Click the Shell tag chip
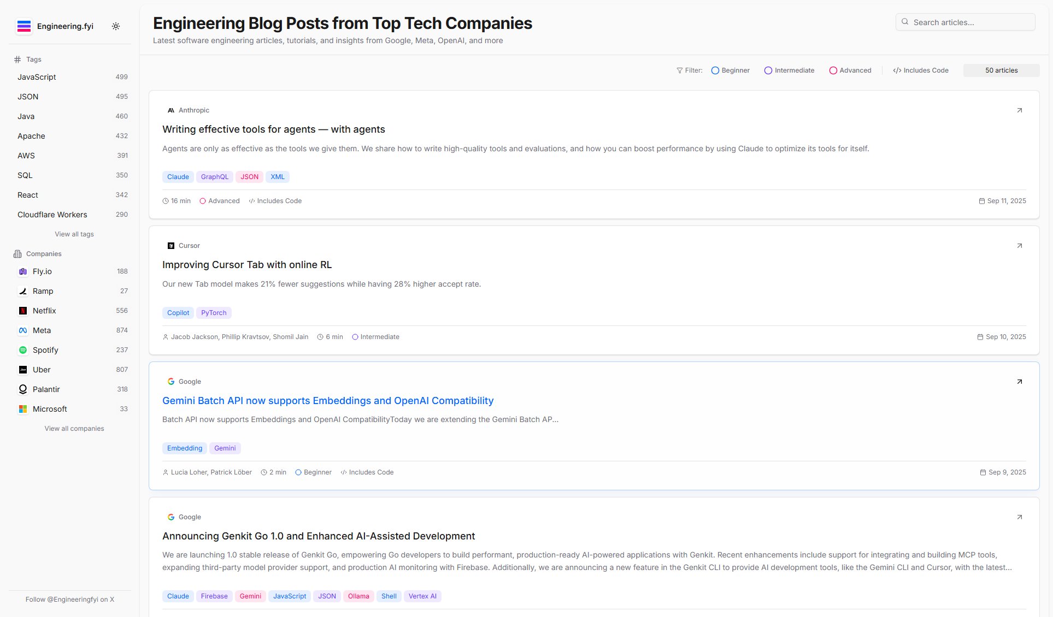The width and height of the screenshot is (1053, 617). point(389,596)
